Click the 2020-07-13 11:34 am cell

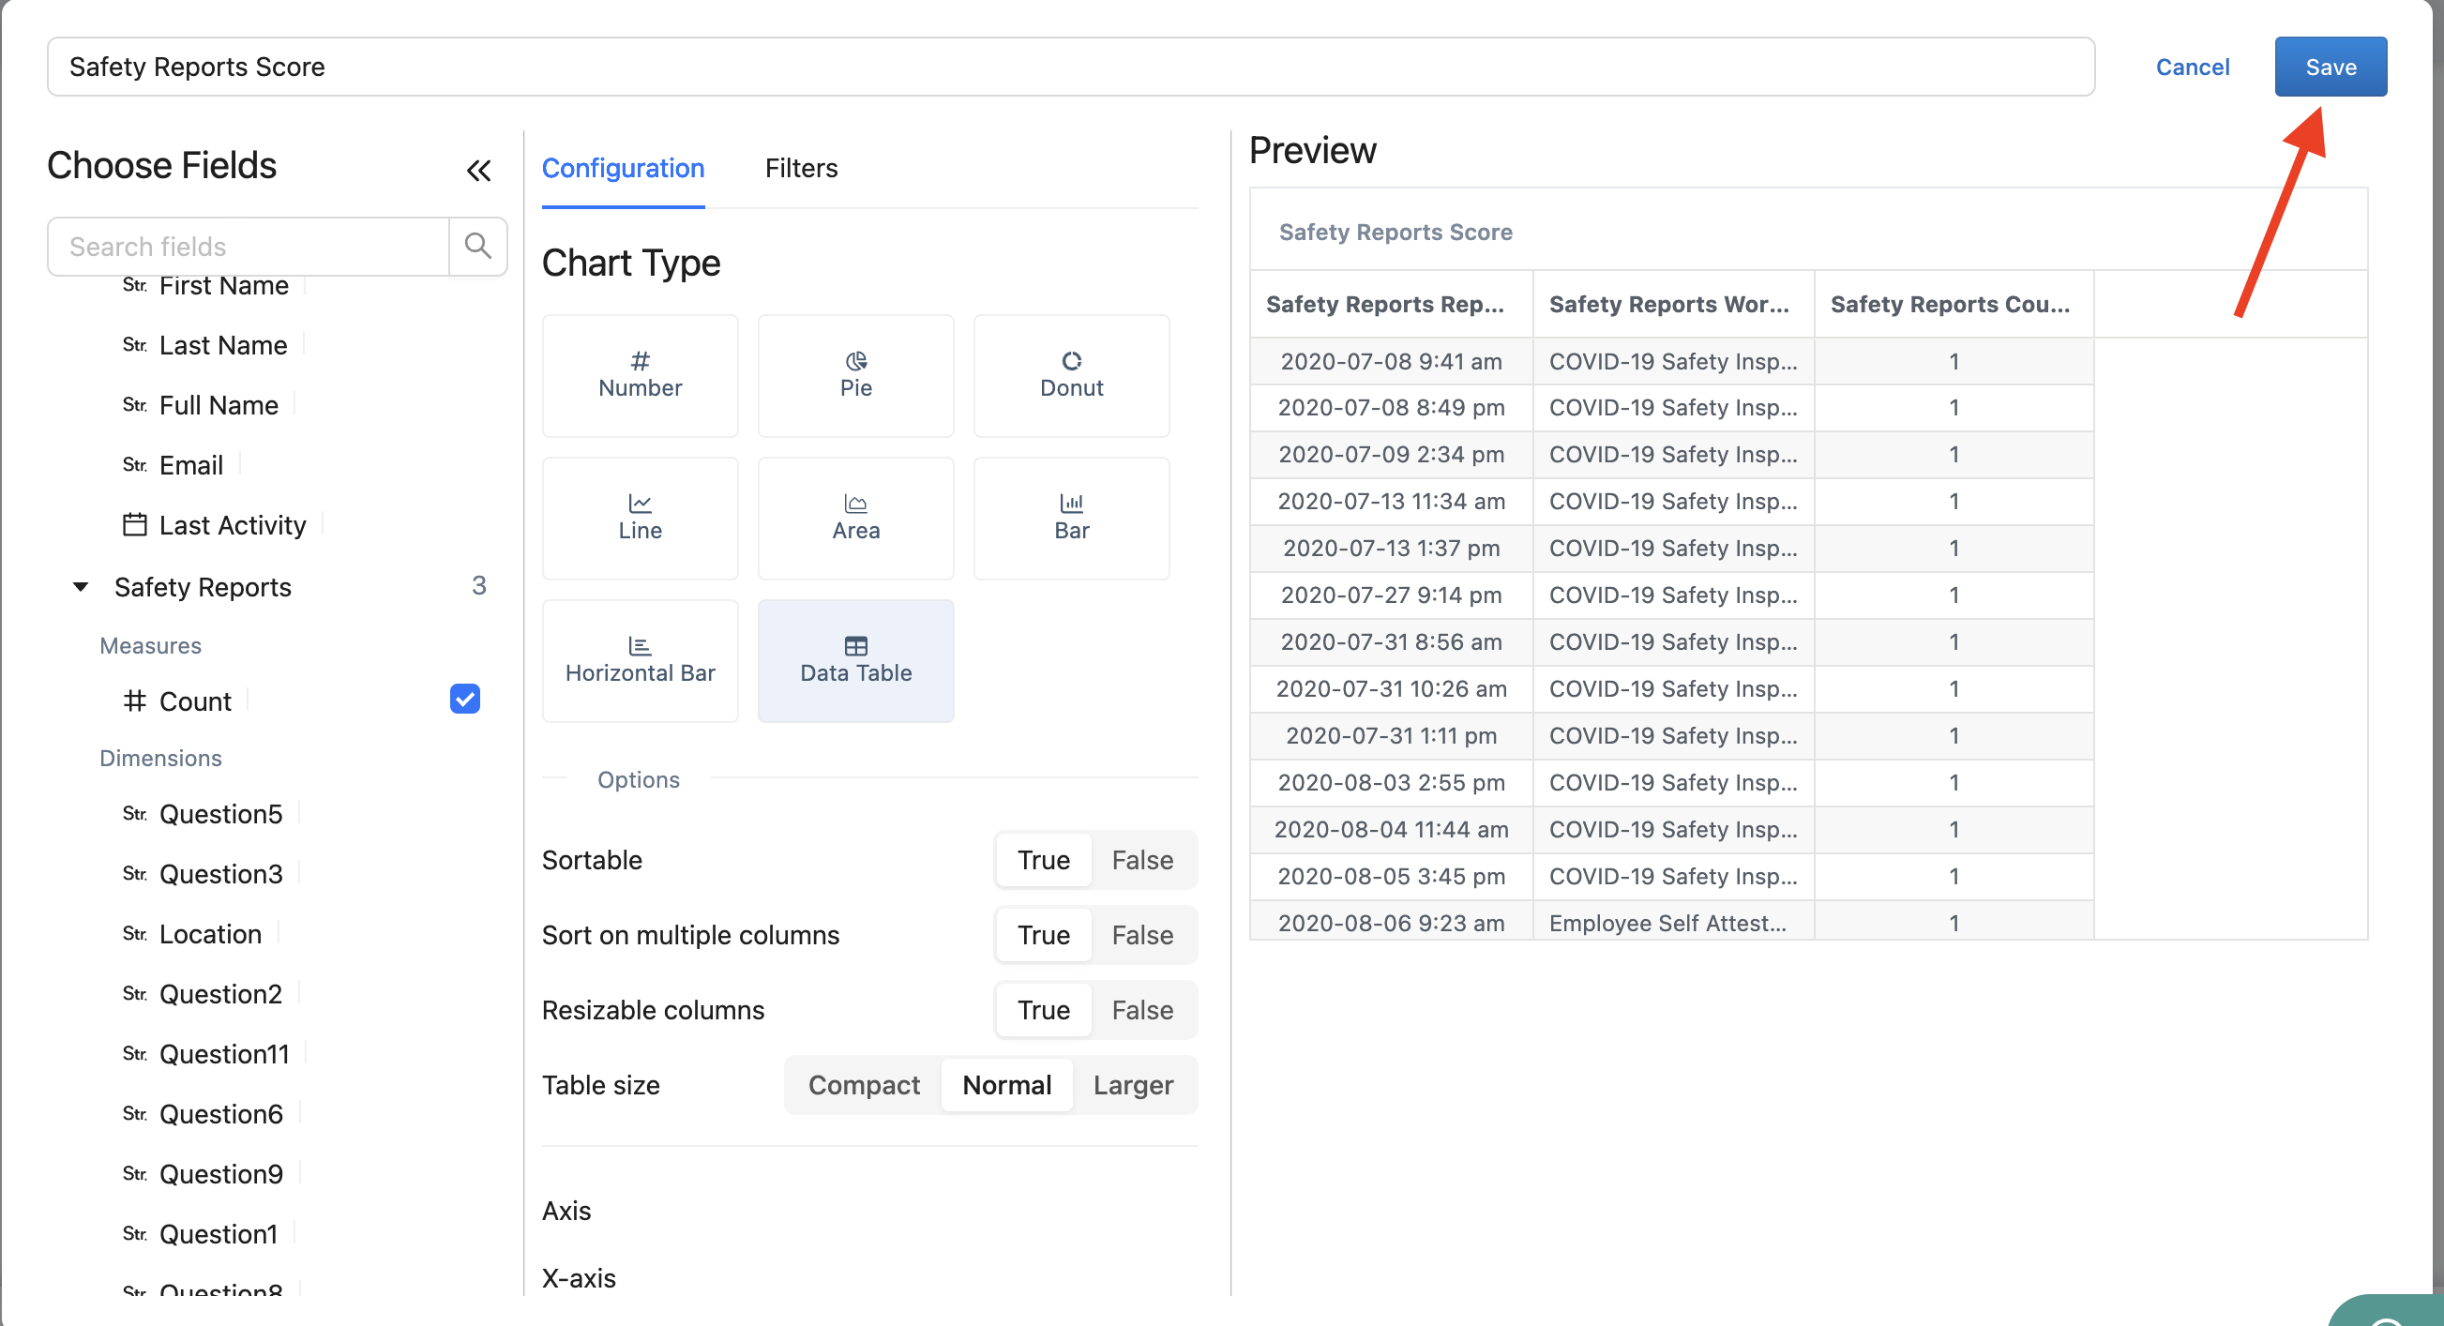pos(1390,501)
